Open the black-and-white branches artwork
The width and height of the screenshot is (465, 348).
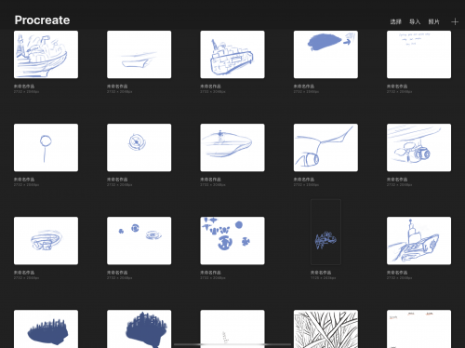coord(325,328)
